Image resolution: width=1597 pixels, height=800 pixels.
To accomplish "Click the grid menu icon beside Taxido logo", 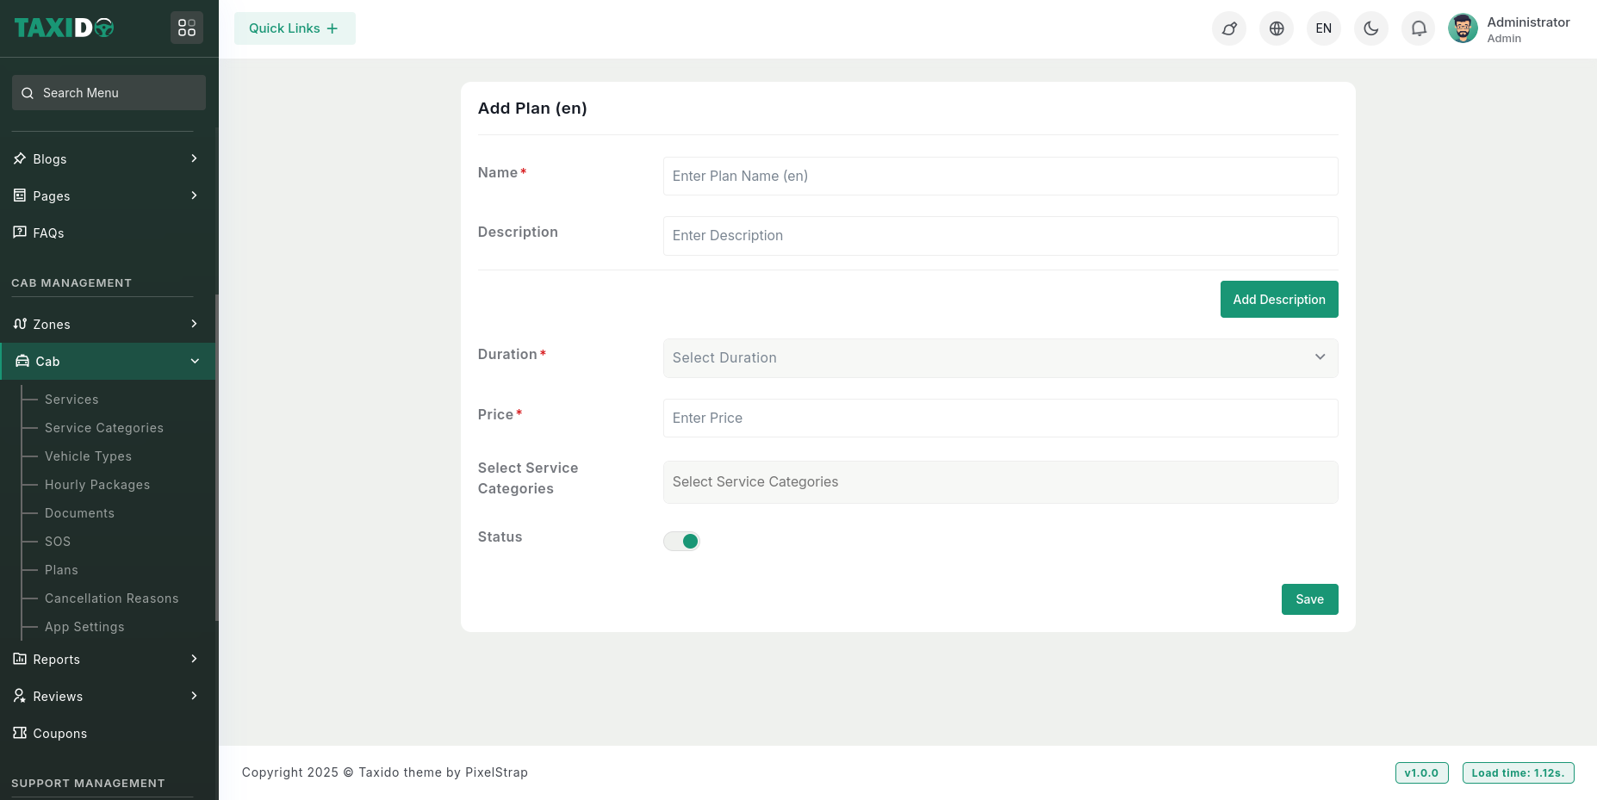I will [x=187, y=28].
